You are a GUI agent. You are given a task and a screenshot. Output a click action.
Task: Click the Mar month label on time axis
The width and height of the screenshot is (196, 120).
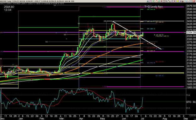point(62,118)
